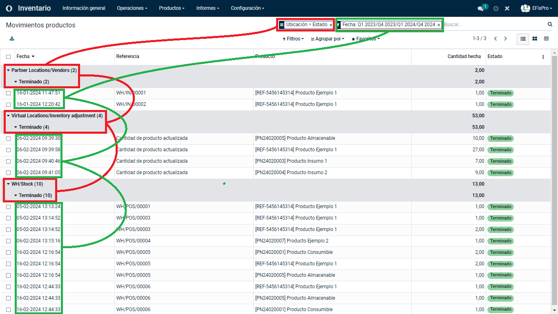Go to next page arrow
The width and height of the screenshot is (558, 314).
coord(505,39)
